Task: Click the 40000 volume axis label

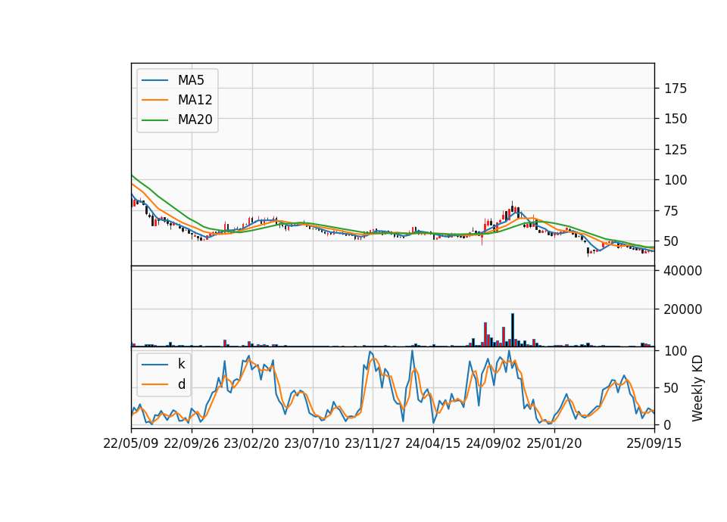Action: (683, 271)
